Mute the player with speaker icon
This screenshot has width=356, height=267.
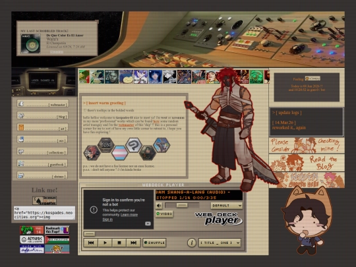click(x=159, y=206)
